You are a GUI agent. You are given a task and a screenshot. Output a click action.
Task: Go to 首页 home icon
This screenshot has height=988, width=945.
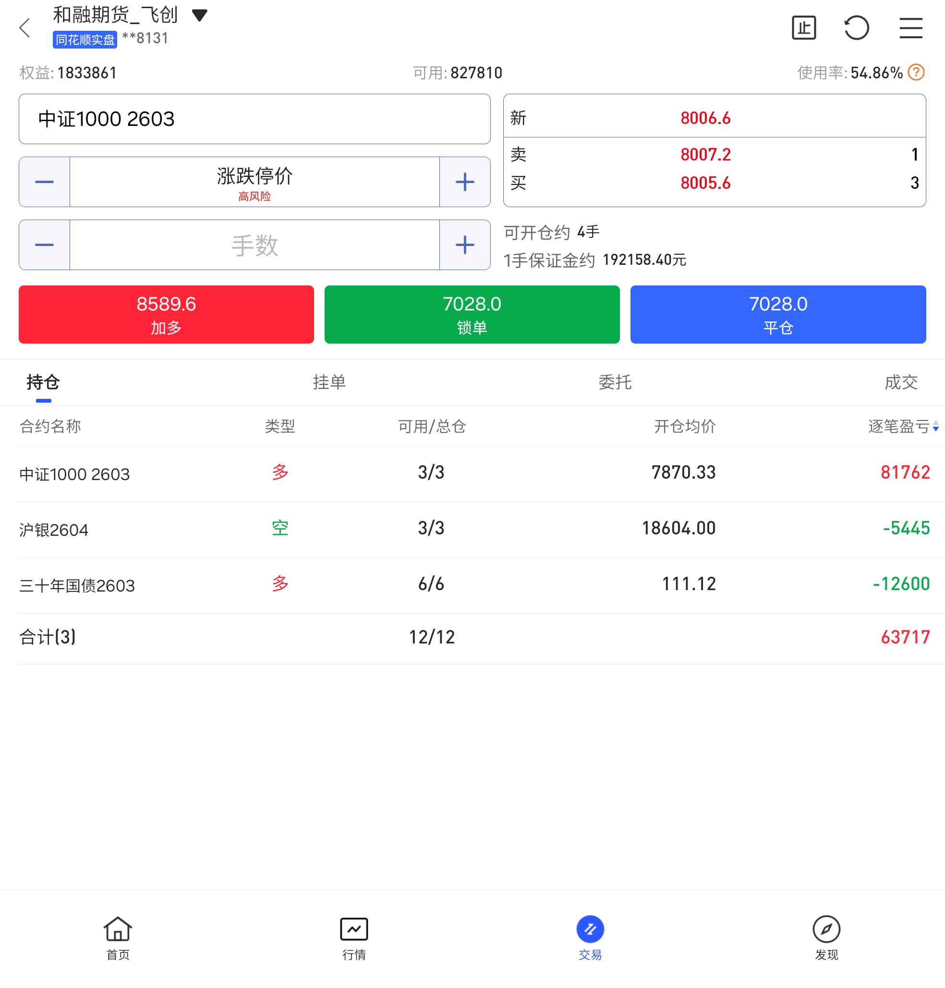click(x=117, y=928)
